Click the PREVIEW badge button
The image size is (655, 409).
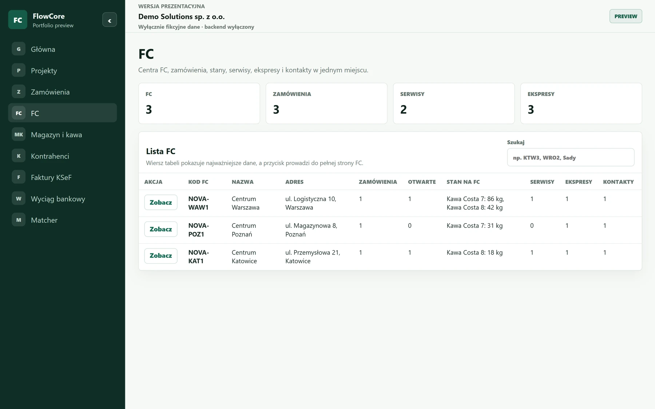626,16
